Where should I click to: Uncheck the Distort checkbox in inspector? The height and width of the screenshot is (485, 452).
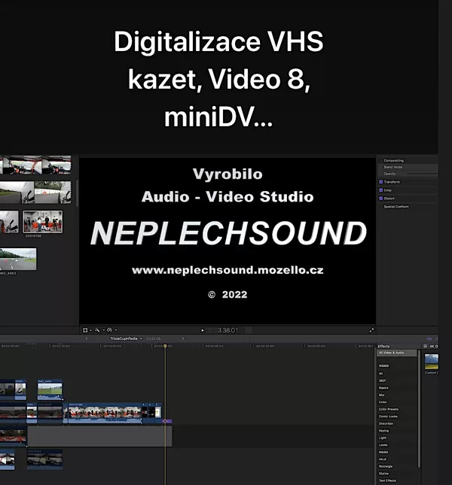[381, 199]
